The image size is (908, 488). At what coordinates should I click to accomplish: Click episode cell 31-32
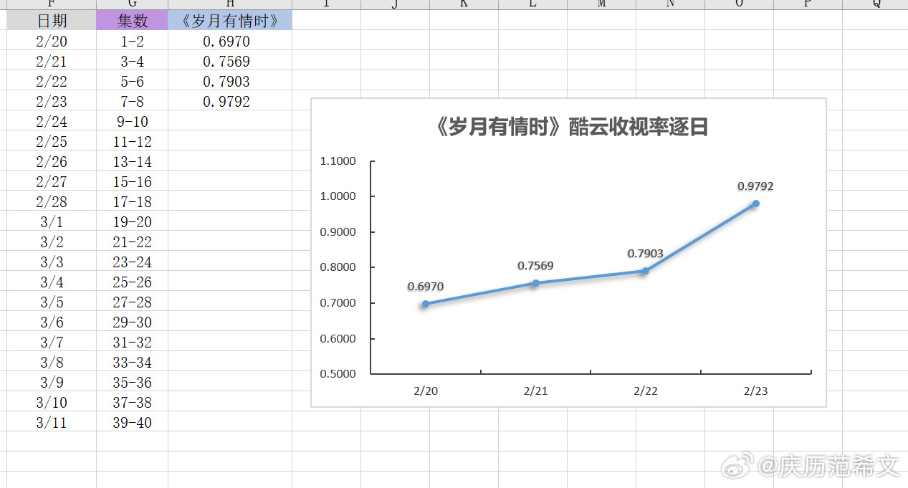coord(133,342)
